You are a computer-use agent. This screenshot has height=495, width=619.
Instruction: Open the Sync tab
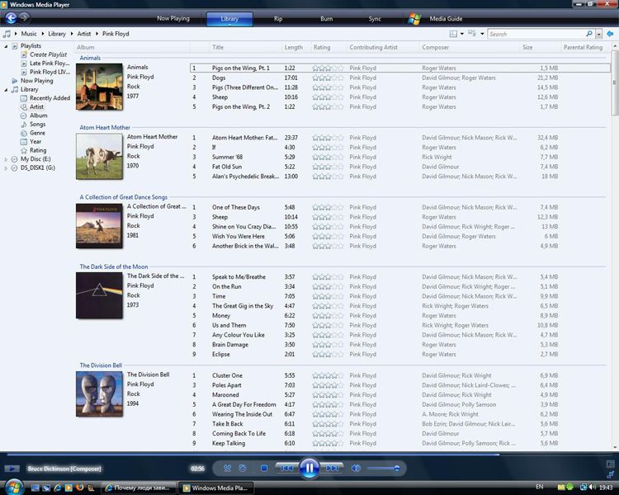click(375, 18)
